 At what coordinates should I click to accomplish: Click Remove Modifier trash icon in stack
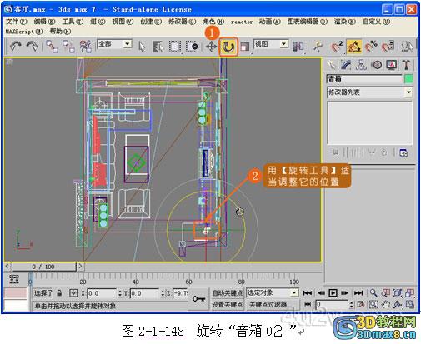(x=384, y=152)
